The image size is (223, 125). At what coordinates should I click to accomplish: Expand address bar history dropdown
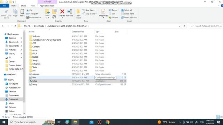179,26
